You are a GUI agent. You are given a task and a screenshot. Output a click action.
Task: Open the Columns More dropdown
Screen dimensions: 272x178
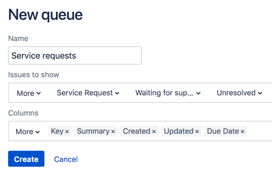[28, 132]
